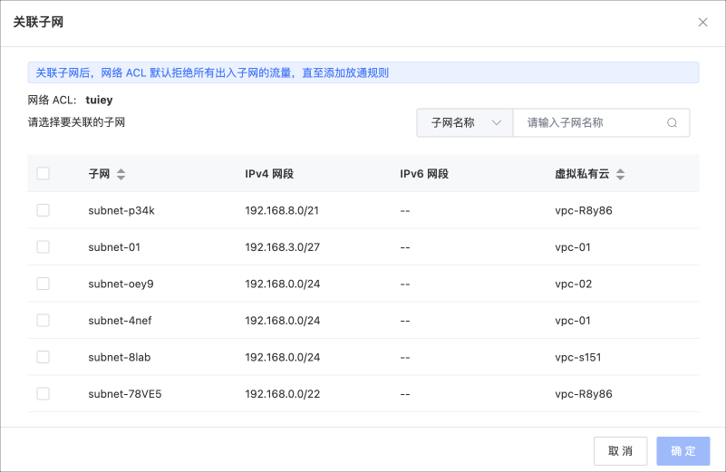Click the IPv6 网段 column header
The height and width of the screenshot is (472, 726).
pos(424,174)
